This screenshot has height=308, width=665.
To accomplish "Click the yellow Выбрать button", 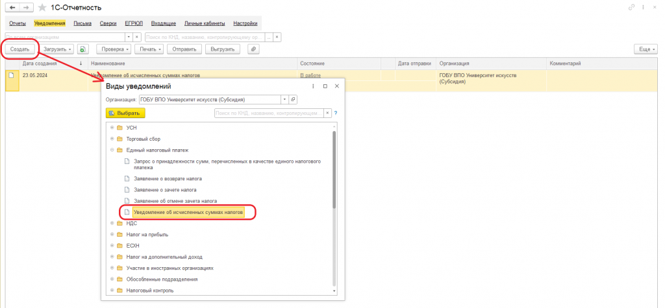I will point(125,113).
